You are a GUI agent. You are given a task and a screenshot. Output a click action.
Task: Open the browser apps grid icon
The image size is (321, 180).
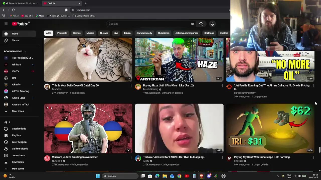pyautogui.click(x=3, y=16)
